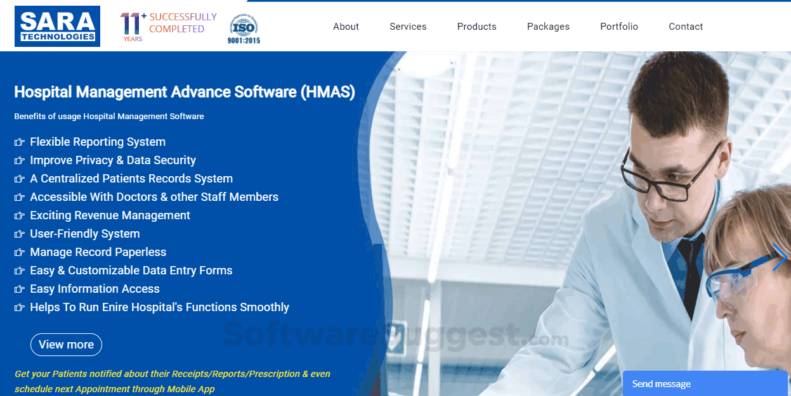Click the 11 Years Successfully Completed badge

coord(169,27)
